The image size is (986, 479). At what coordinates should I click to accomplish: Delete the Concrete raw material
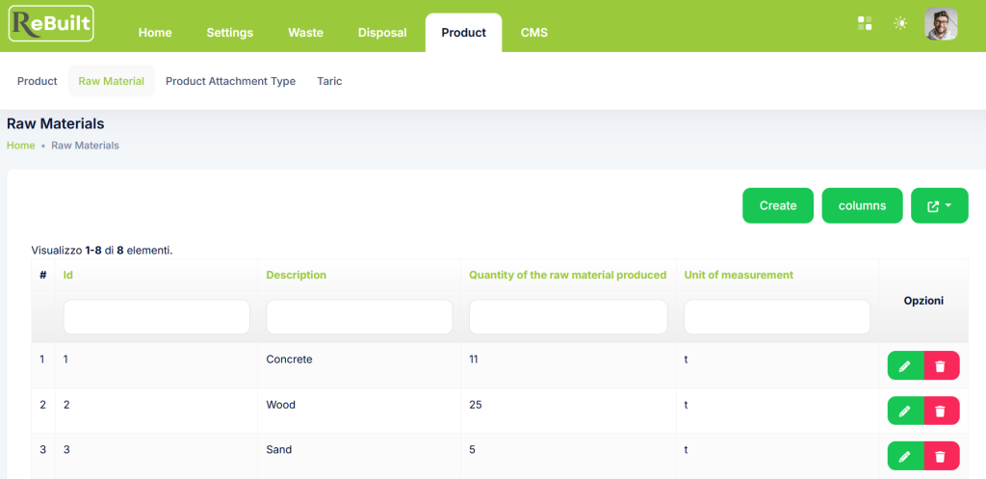click(x=942, y=365)
